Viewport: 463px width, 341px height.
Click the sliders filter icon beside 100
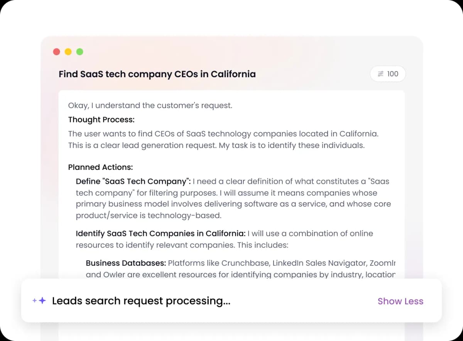click(x=380, y=74)
